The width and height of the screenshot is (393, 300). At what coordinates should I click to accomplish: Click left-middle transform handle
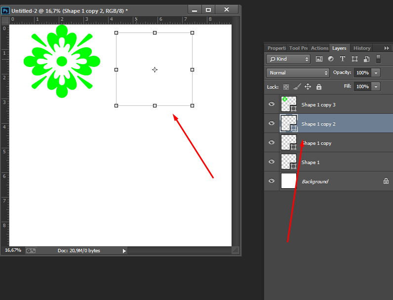click(117, 70)
